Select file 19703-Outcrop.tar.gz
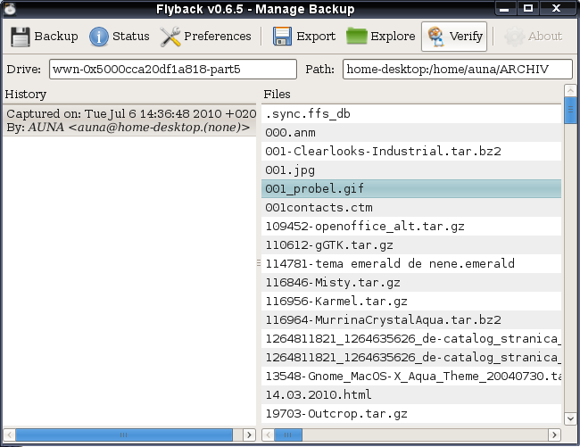This screenshot has width=580, height=447. [411, 414]
